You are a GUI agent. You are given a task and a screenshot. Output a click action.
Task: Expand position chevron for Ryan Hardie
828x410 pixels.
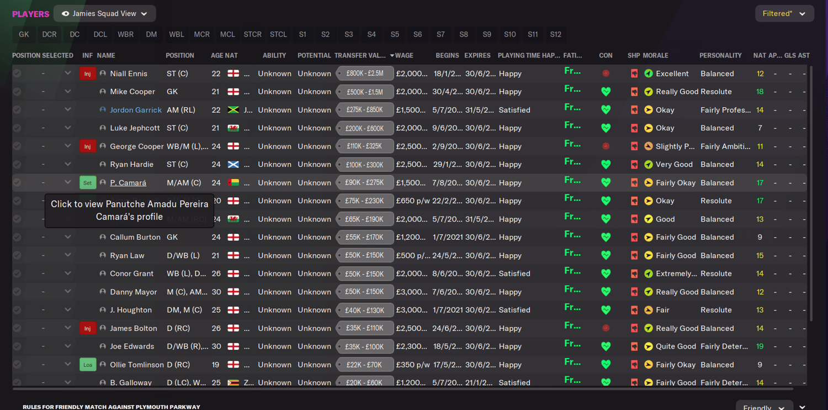coord(67,164)
